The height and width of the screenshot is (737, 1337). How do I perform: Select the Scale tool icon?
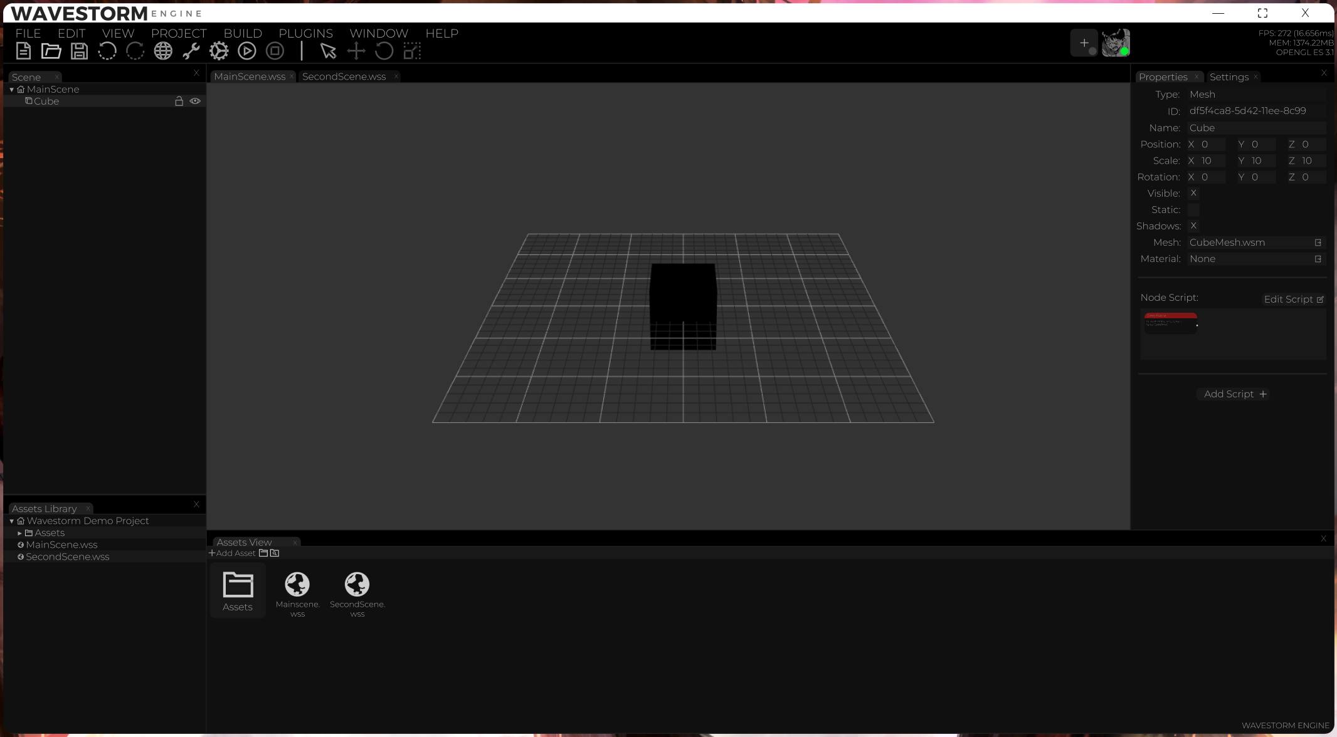[x=412, y=51]
